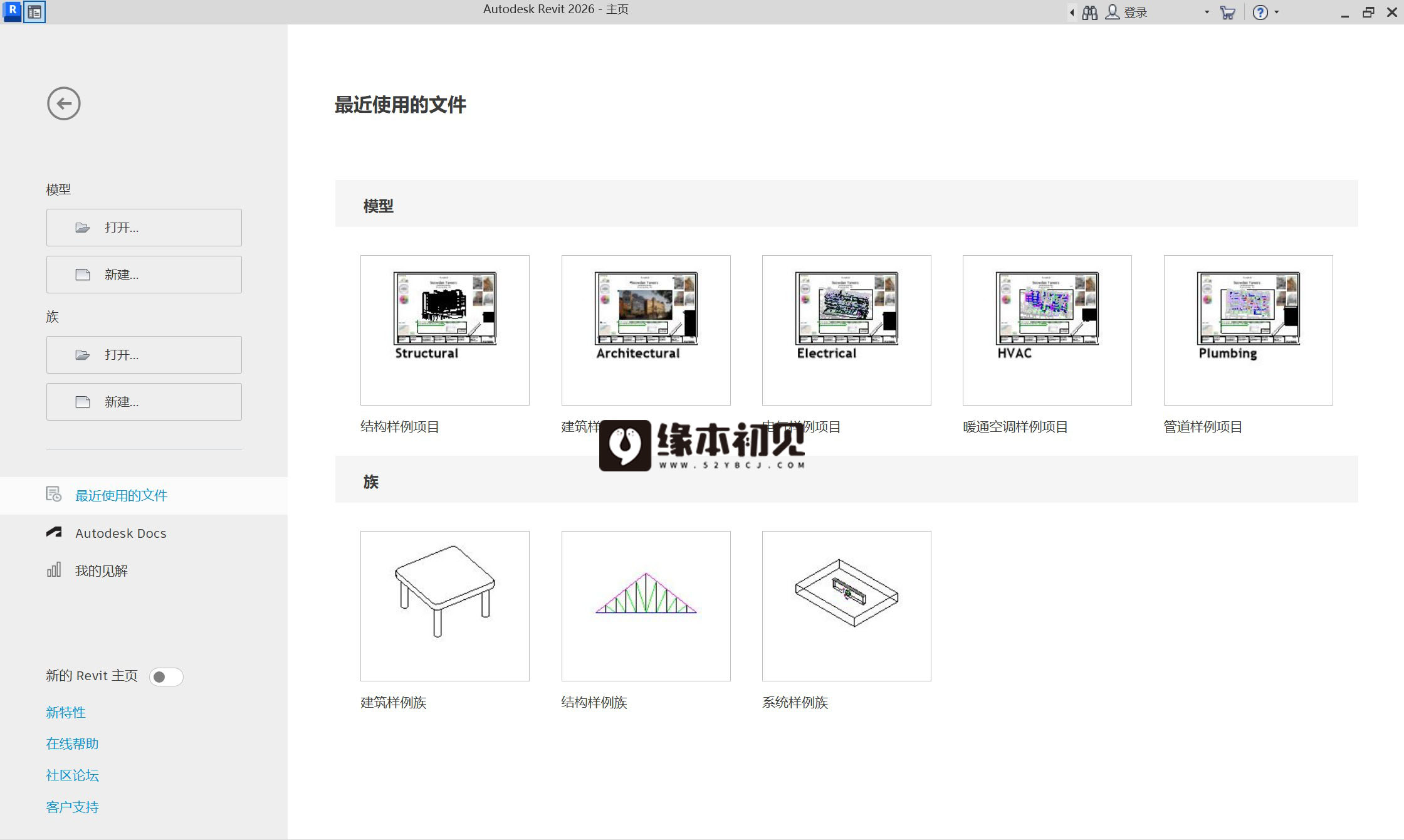The height and width of the screenshot is (840, 1404).
Task: Open the table 建筑样例族 thumbnail
Action: [x=445, y=606]
